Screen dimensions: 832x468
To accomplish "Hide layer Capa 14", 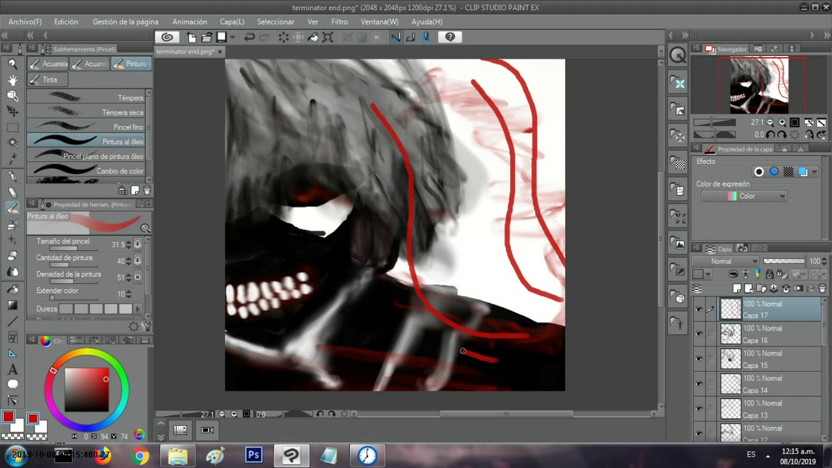I will click(699, 383).
